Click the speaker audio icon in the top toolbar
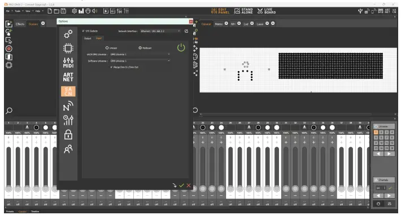This screenshot has width=401, height=215. click(95, 11)
